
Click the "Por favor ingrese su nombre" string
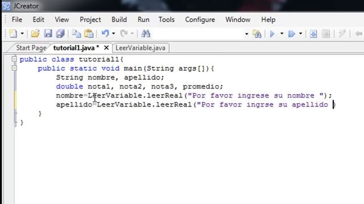point(255,96)
